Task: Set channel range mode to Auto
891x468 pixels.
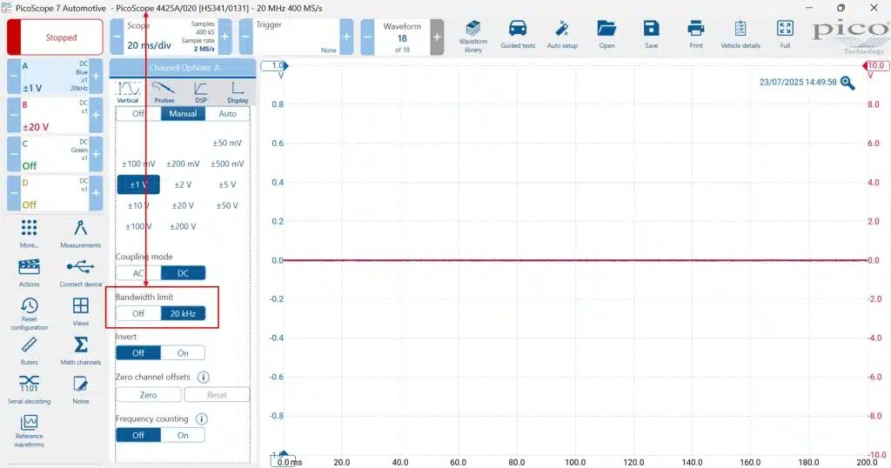Action: click(x=227, y=114)
